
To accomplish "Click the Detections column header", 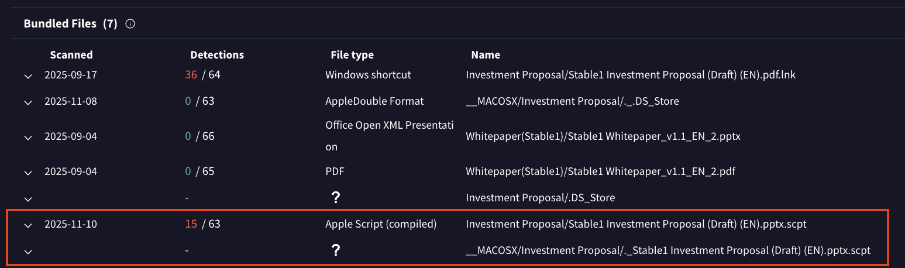I will click(x=217, y=55).
